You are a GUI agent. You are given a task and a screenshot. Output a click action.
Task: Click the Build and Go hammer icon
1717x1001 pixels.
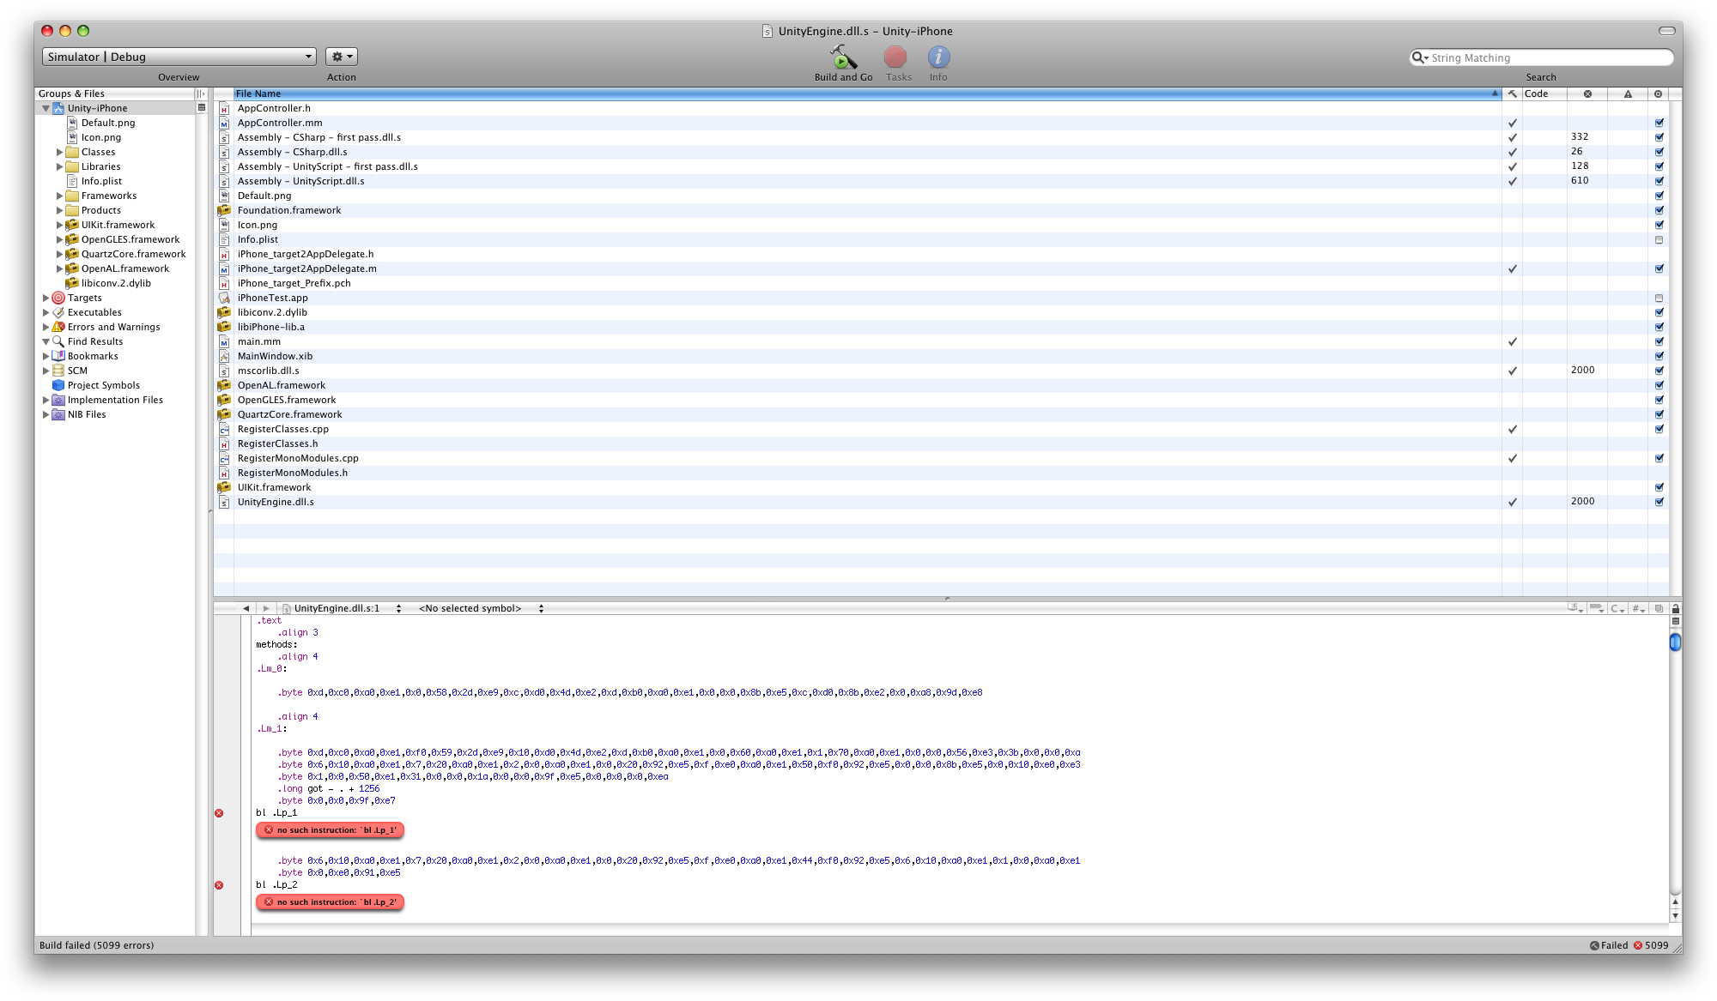(x=843, y=57)
